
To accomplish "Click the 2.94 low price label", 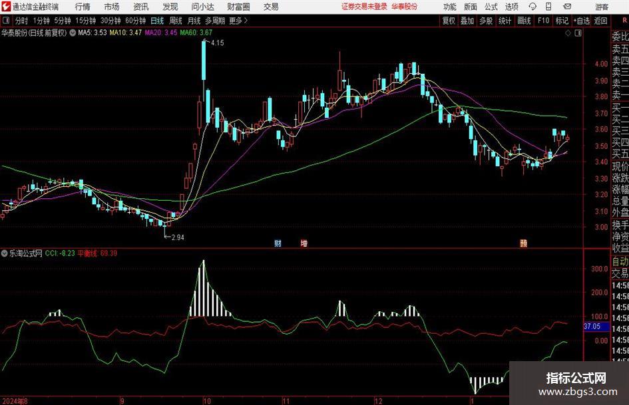I will (178, 237).
